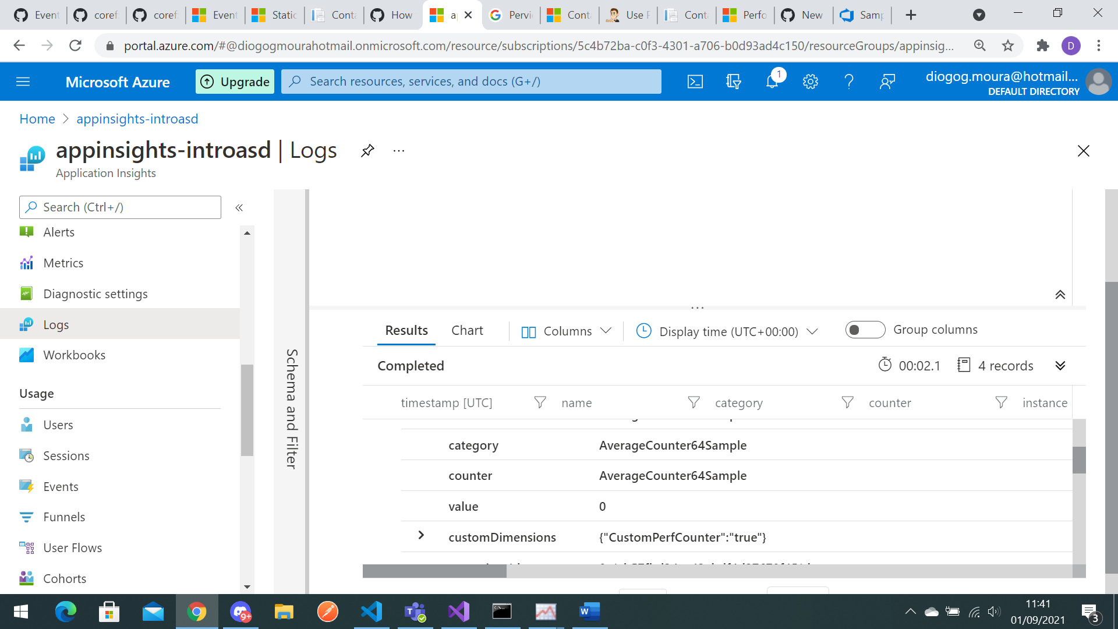Pin the Logs page to dashboard

coord(367,150)
